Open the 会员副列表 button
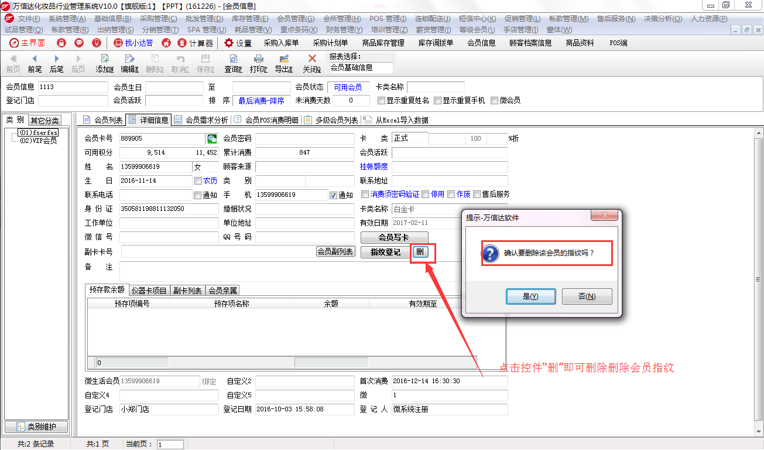The height and width of the screenshot is (450, 764). coord(335,251)
